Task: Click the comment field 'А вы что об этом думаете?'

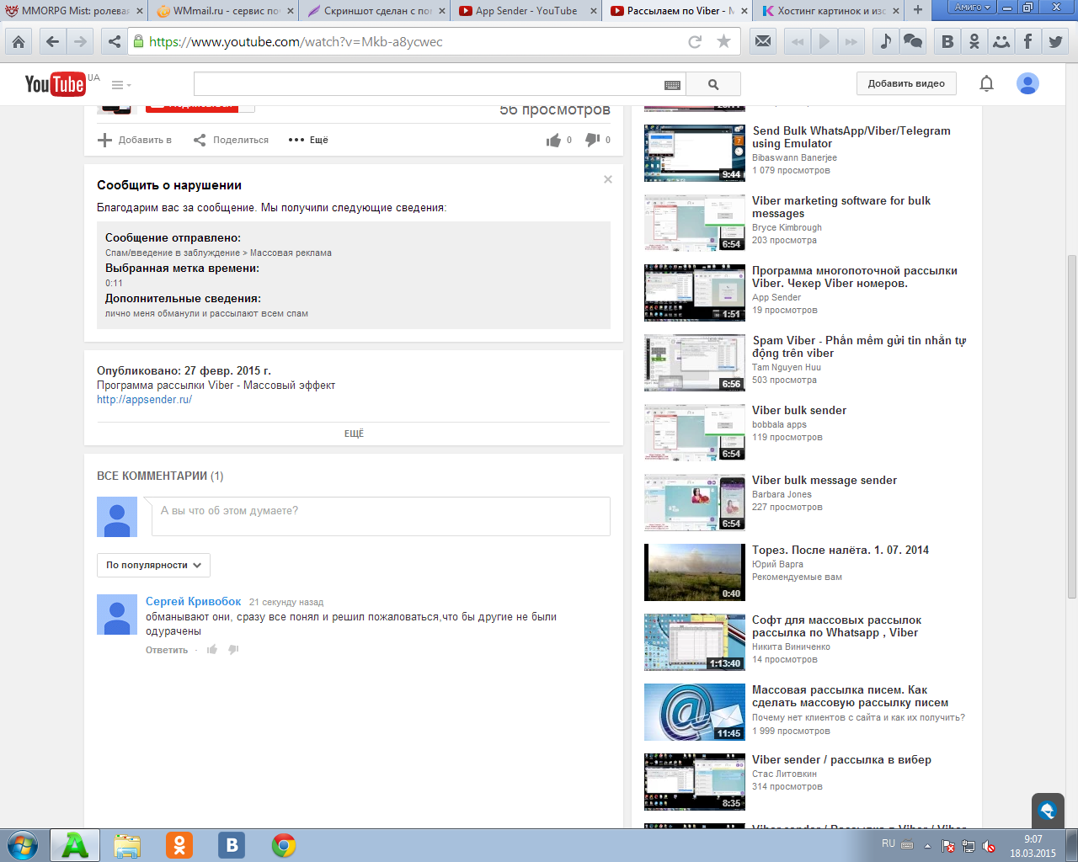Action: pos(381,516)
